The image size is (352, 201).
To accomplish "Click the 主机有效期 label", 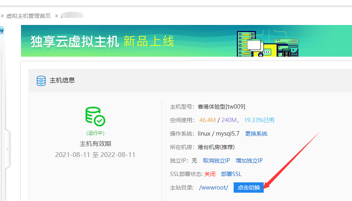I will click(x=95, y=144).
